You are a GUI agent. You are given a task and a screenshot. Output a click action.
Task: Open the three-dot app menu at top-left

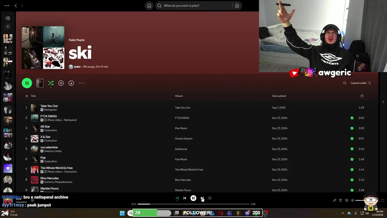pos(7,5)
